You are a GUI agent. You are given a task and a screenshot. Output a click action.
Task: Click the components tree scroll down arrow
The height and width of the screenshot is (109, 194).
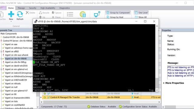pyautogui.click(x=38, y=107)
